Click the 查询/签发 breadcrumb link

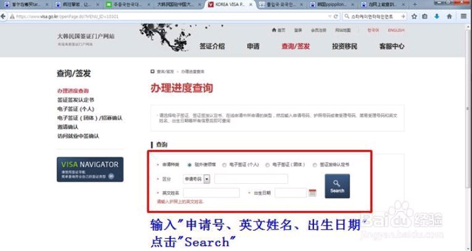point(165,72)
